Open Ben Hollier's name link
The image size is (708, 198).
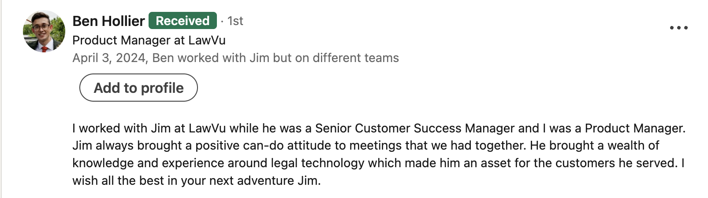pyautogui.click(x=108, y=21)
